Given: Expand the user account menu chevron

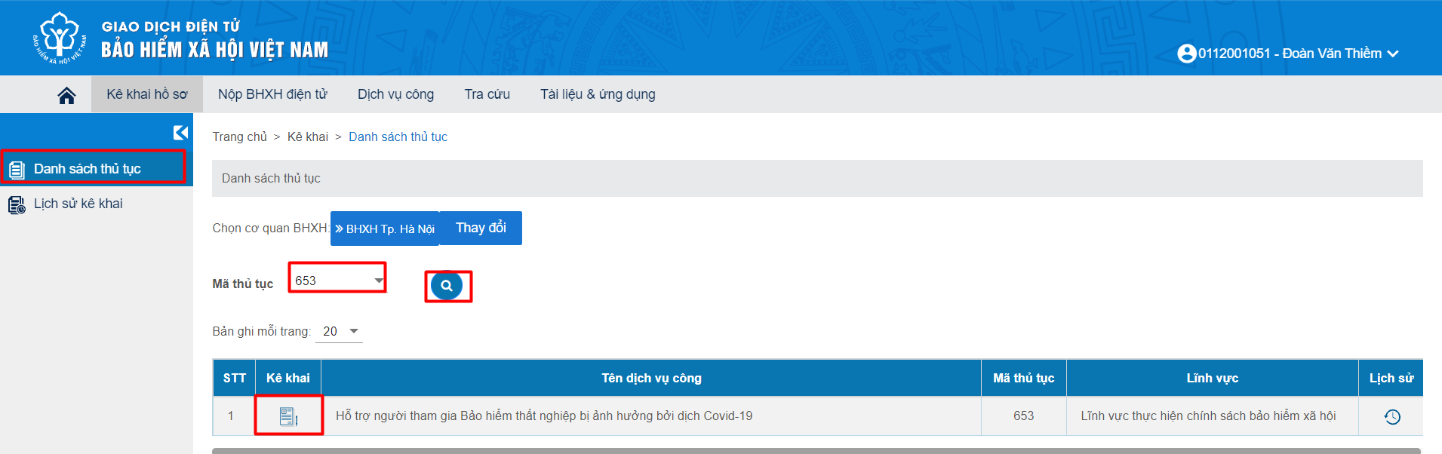Looking at the screenshot, I should tap(1393, 54).
